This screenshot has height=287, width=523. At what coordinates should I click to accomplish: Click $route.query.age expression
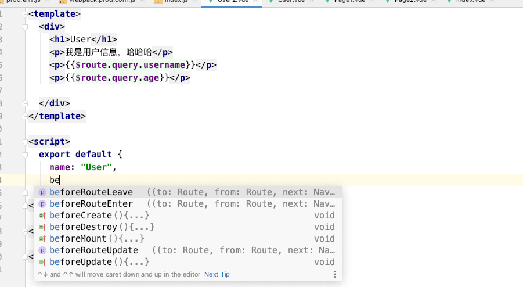point(117,78)
